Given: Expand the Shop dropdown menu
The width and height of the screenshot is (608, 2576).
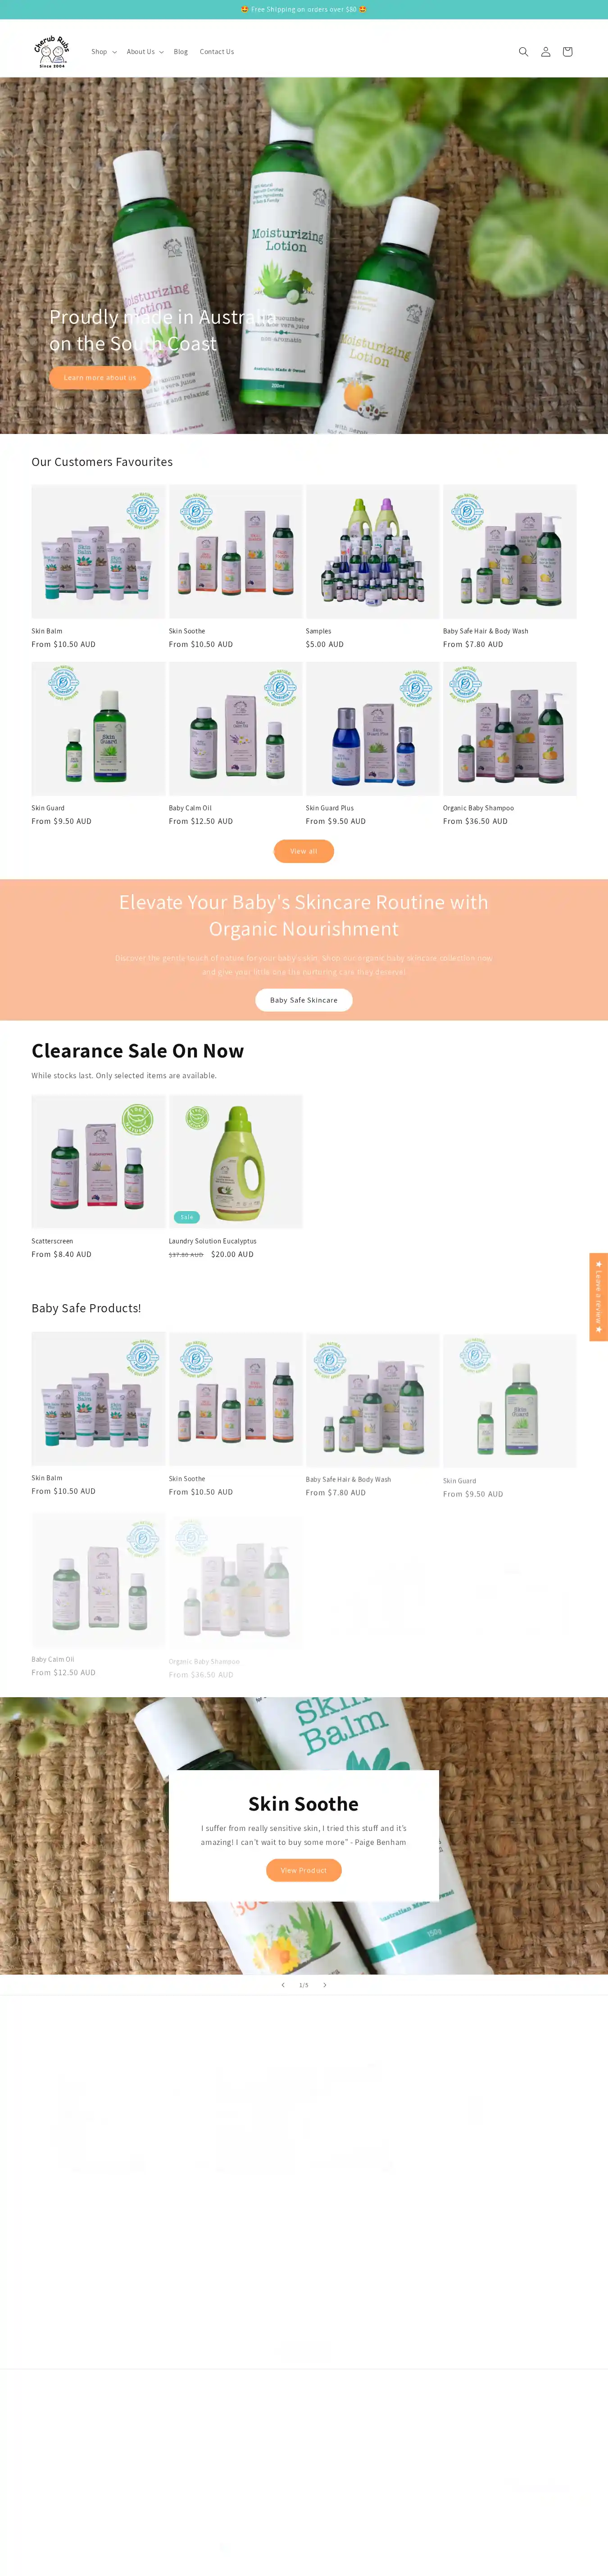Looking at the screenshot, I should point(104,52).
